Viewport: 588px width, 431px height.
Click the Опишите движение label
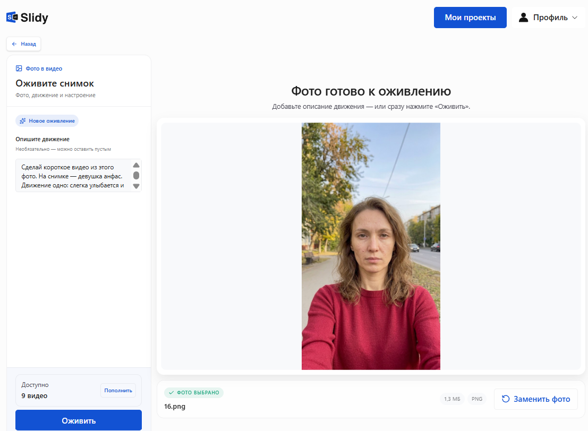[42, 139]
